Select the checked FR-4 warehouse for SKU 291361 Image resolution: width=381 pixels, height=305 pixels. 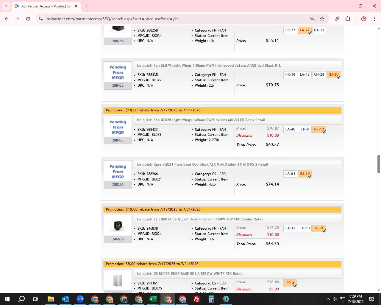tap(290, 283)
